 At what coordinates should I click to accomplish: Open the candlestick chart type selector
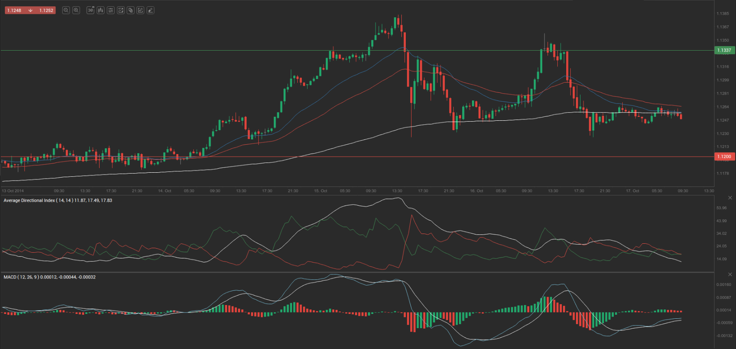click(100, 10)
